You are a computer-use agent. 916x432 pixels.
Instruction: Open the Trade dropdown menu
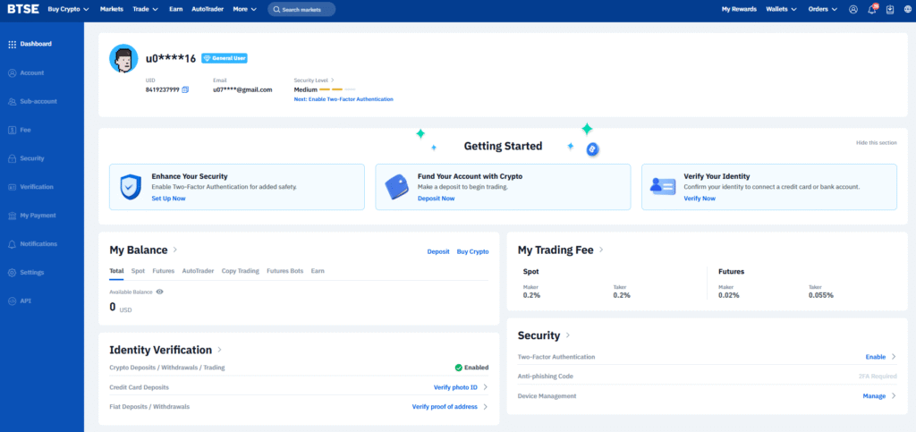pos(146,9)
